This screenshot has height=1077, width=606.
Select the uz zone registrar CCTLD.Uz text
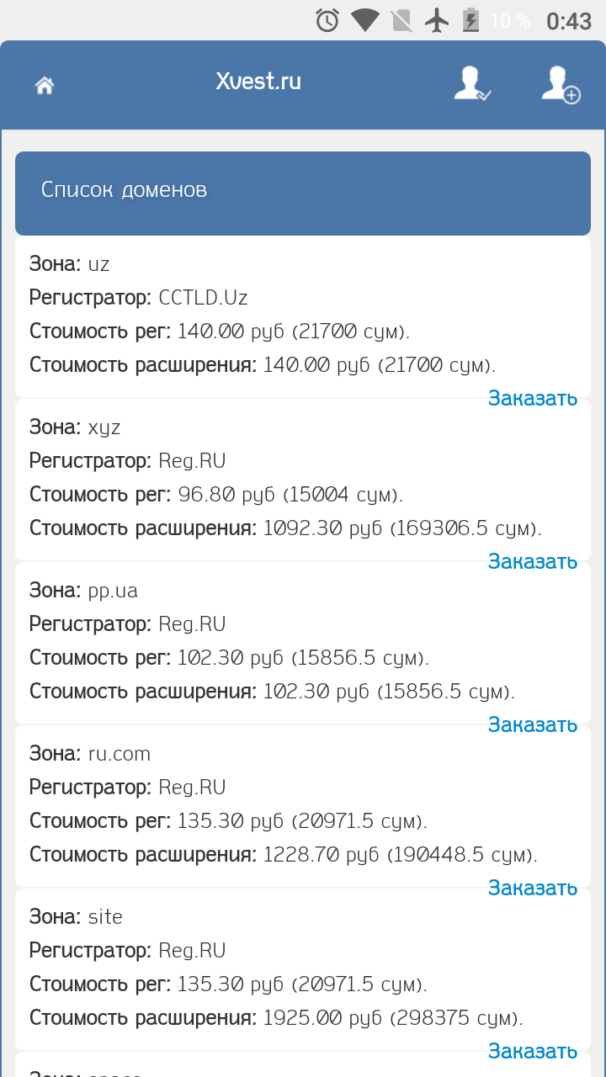203,298
